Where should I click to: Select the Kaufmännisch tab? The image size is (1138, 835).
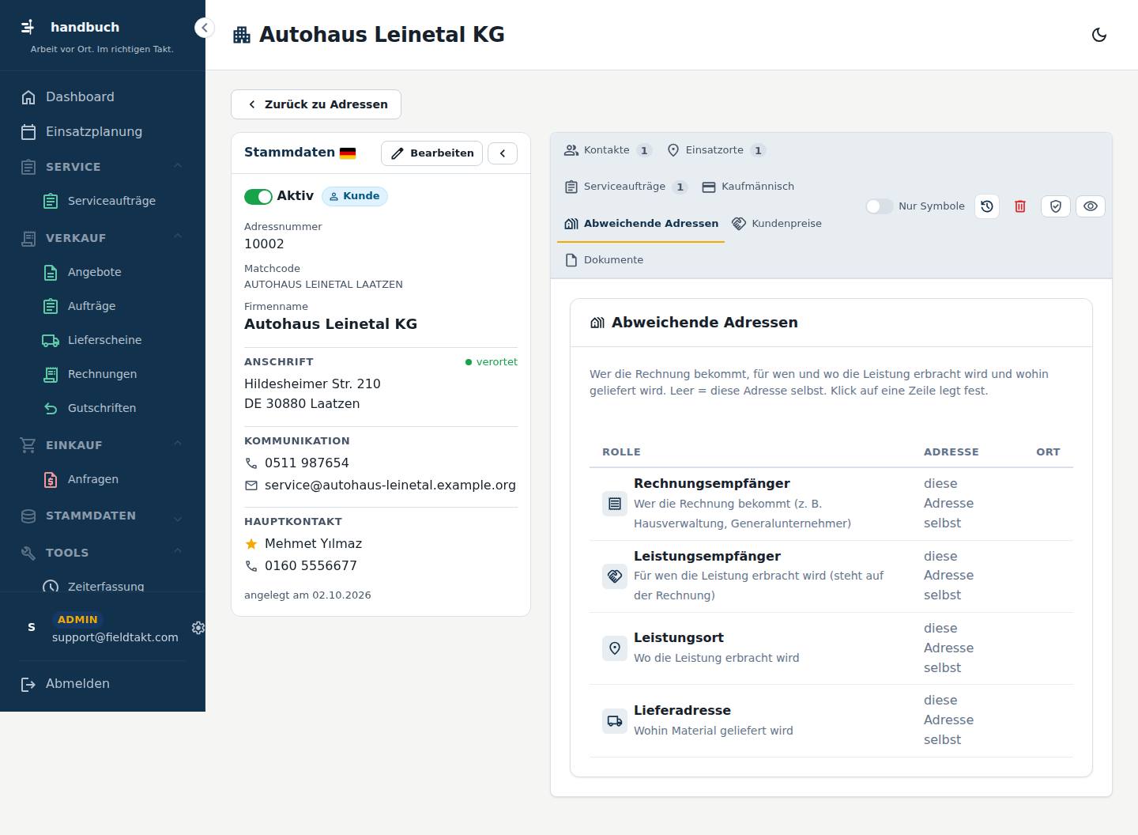748,187
